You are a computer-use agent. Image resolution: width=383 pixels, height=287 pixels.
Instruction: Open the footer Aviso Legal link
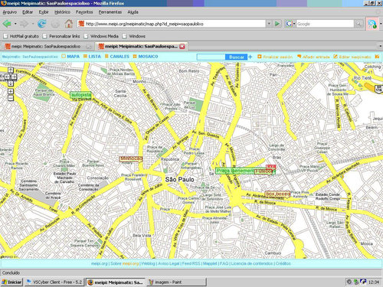(169, 263)
